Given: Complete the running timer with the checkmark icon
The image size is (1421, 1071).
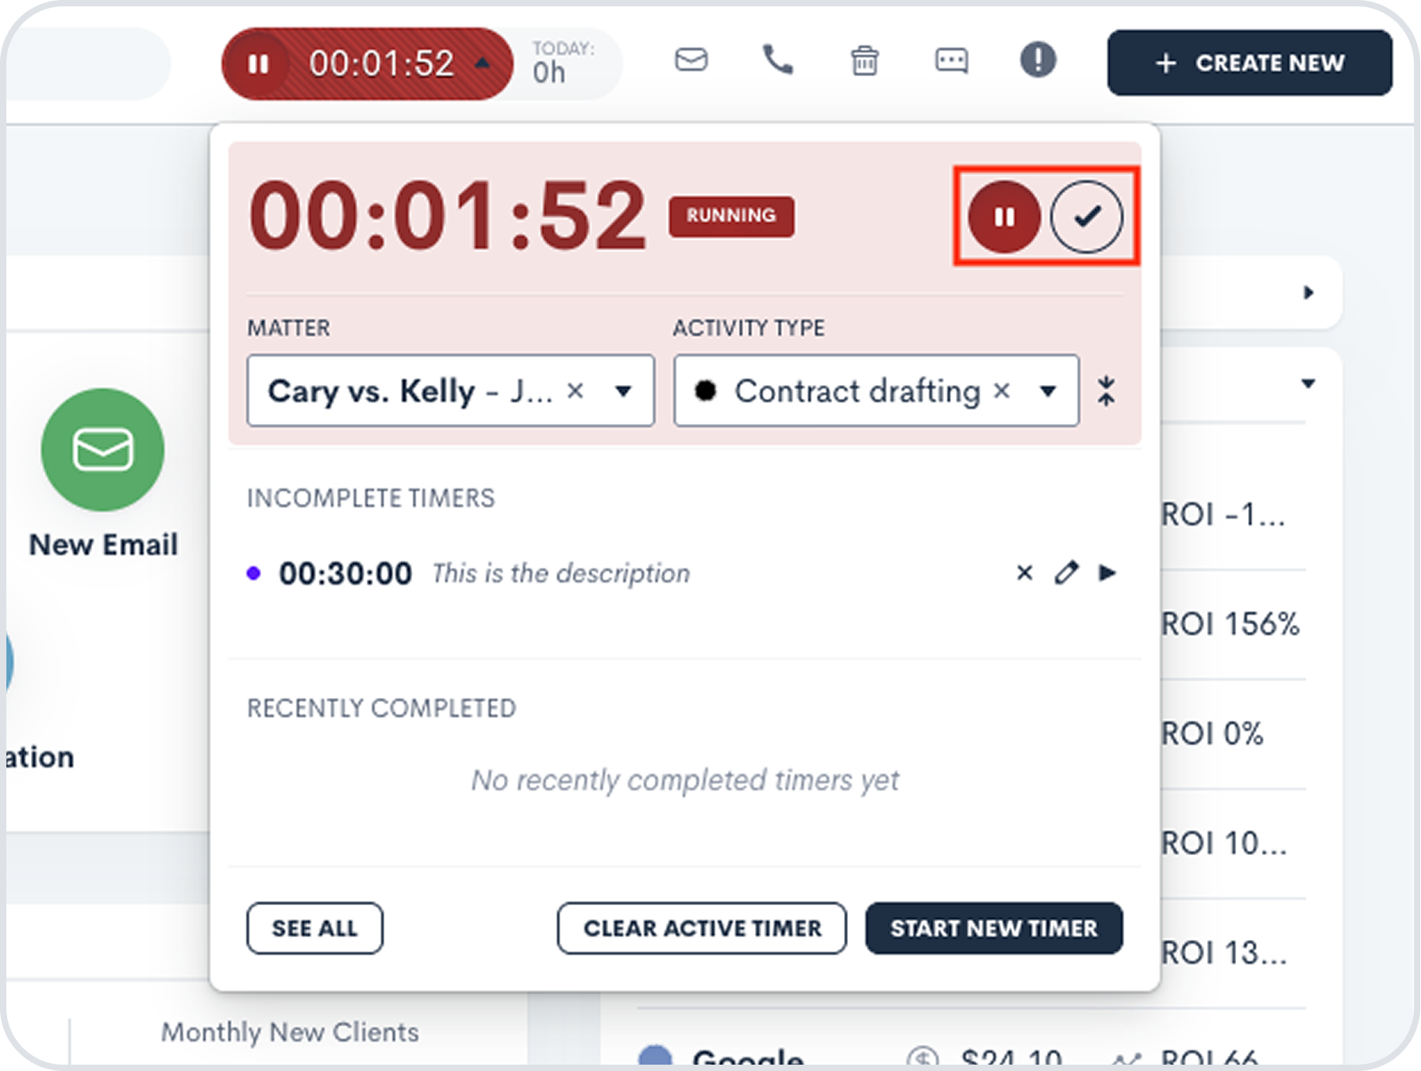Looking at the screenshot, I should click(1088, 215).
